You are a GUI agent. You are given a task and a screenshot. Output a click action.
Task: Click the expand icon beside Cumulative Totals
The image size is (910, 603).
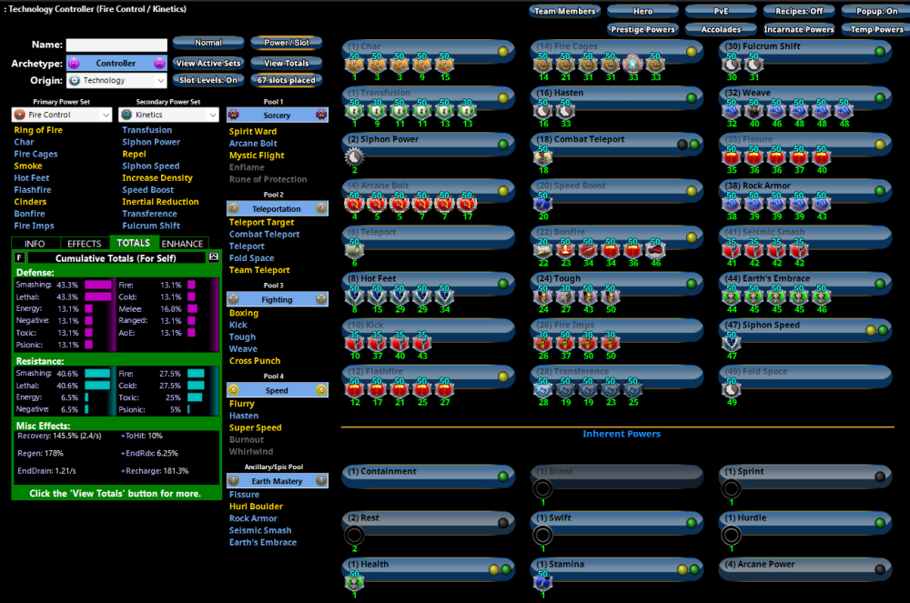click(214, 257)
